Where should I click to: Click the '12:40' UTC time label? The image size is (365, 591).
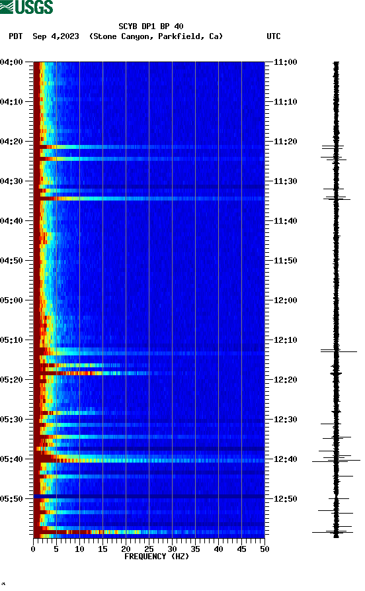click(x=286, y=459)
